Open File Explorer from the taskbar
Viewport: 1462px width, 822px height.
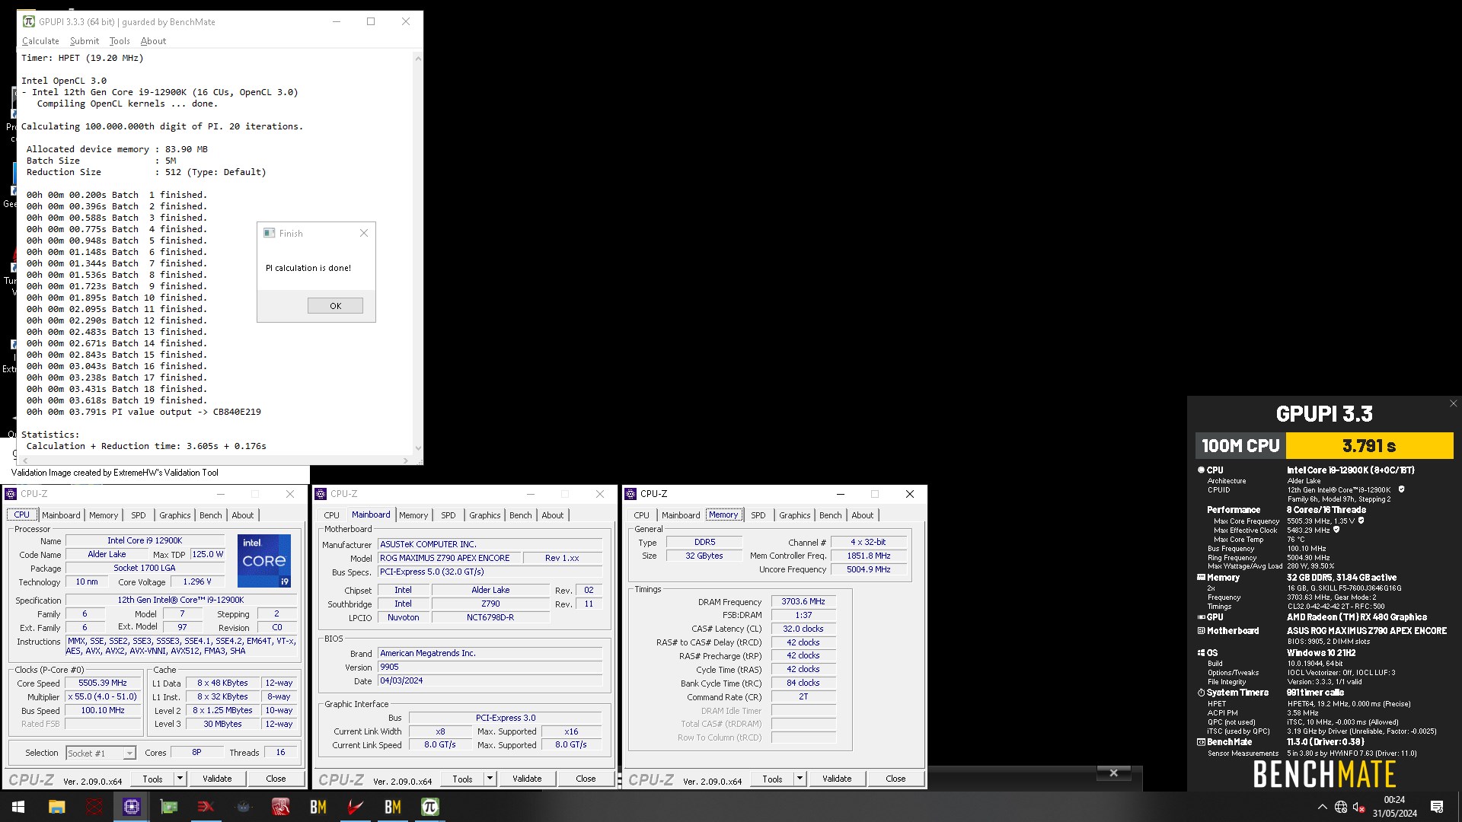pos(57,807)
